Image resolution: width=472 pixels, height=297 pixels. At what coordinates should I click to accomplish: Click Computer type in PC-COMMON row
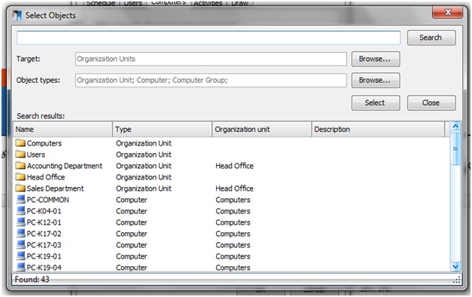click(132, 200)
